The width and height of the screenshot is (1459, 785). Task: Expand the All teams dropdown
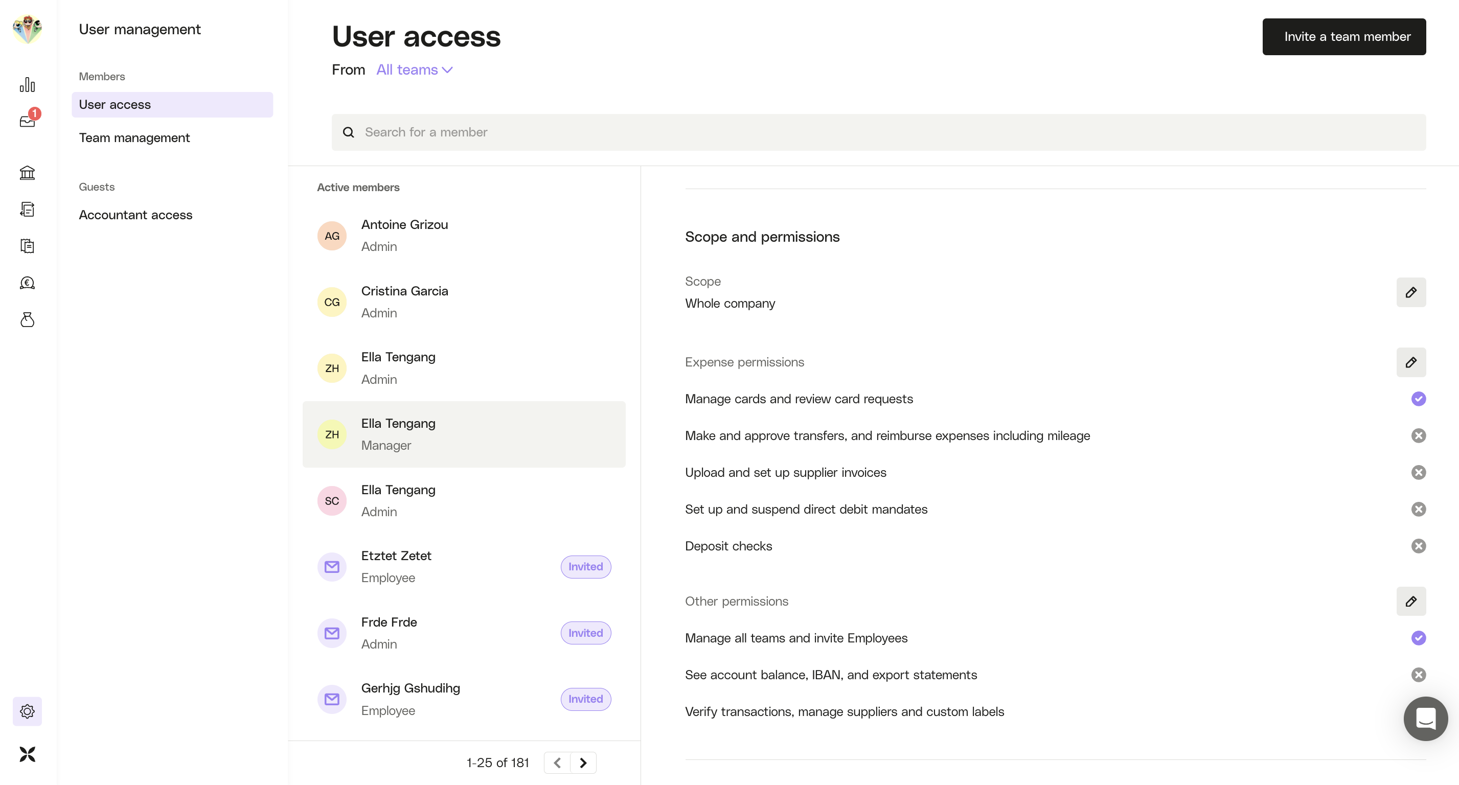click(414, 70)
